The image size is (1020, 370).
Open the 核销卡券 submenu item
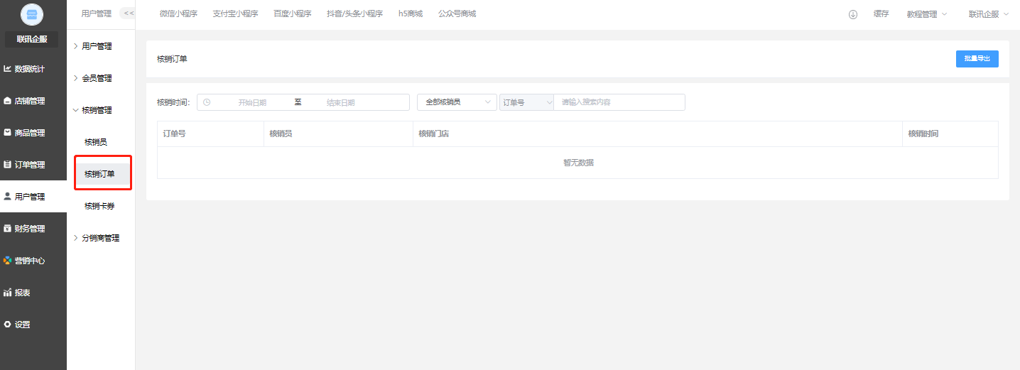[x=99, y=206]
